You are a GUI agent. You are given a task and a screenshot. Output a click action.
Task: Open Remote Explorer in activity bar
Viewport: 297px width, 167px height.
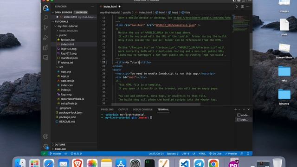tap(45, 58)
